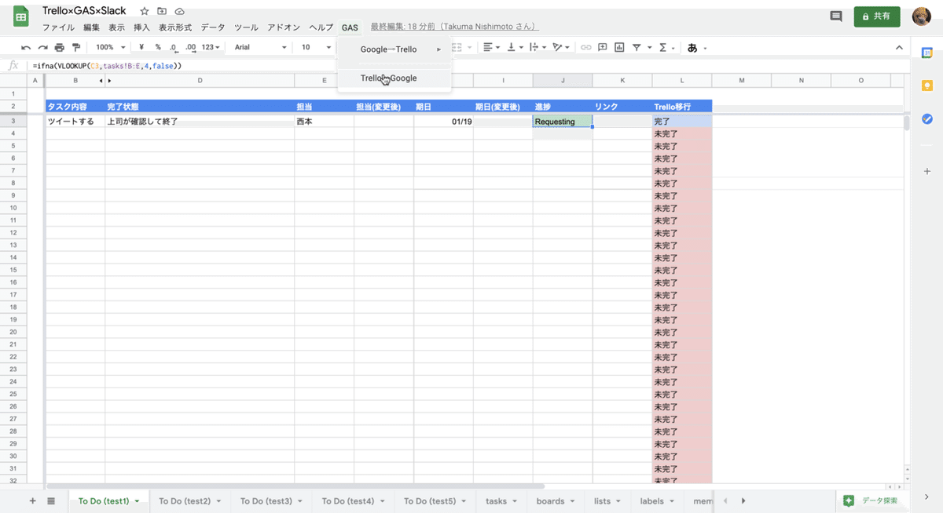This screenshot has height=513, width=943.
Task: Click the データ探索 explore button
Action: (x=870, y=500)
